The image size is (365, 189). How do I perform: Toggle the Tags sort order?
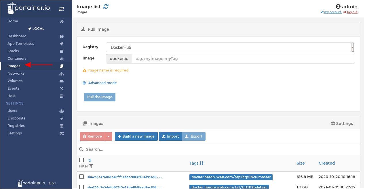coord(202,163)
